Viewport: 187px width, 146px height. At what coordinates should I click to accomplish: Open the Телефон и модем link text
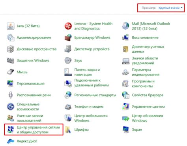coord(89,107)
